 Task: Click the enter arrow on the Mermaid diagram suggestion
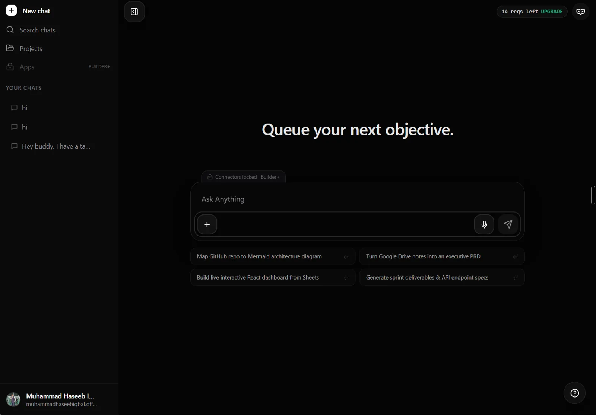pyautogui.click(x=346, y=256)
